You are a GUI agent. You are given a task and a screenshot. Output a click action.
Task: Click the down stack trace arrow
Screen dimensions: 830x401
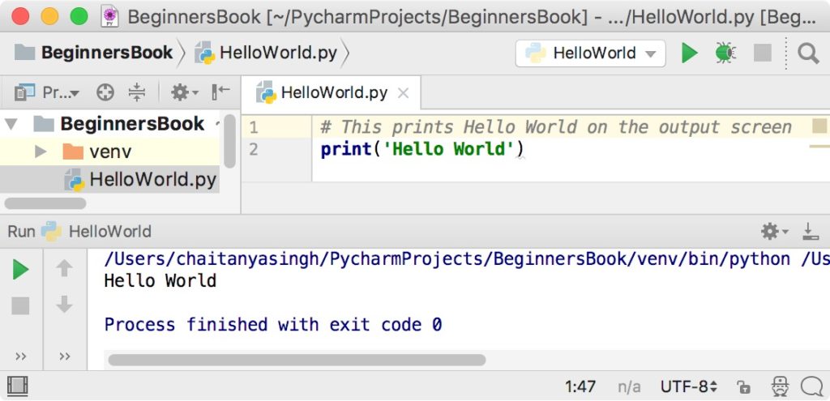point(65,305)
